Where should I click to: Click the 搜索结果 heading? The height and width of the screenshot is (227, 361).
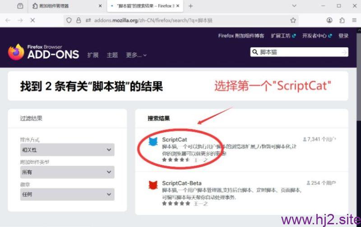pos(159,118)
